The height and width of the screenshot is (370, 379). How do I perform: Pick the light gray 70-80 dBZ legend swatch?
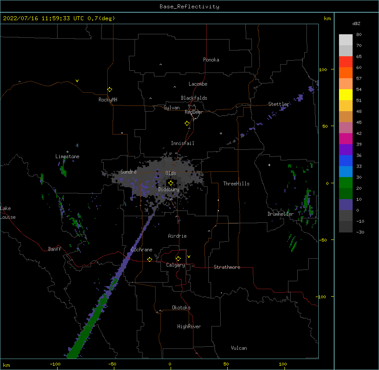(x=346, y=40)
